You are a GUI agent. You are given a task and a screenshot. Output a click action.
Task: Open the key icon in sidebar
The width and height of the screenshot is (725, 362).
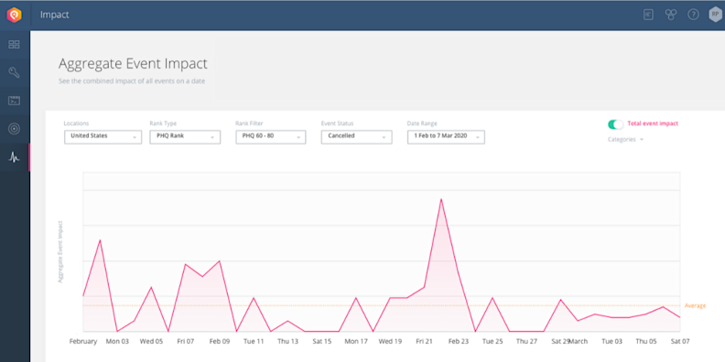tap(14, 72)
